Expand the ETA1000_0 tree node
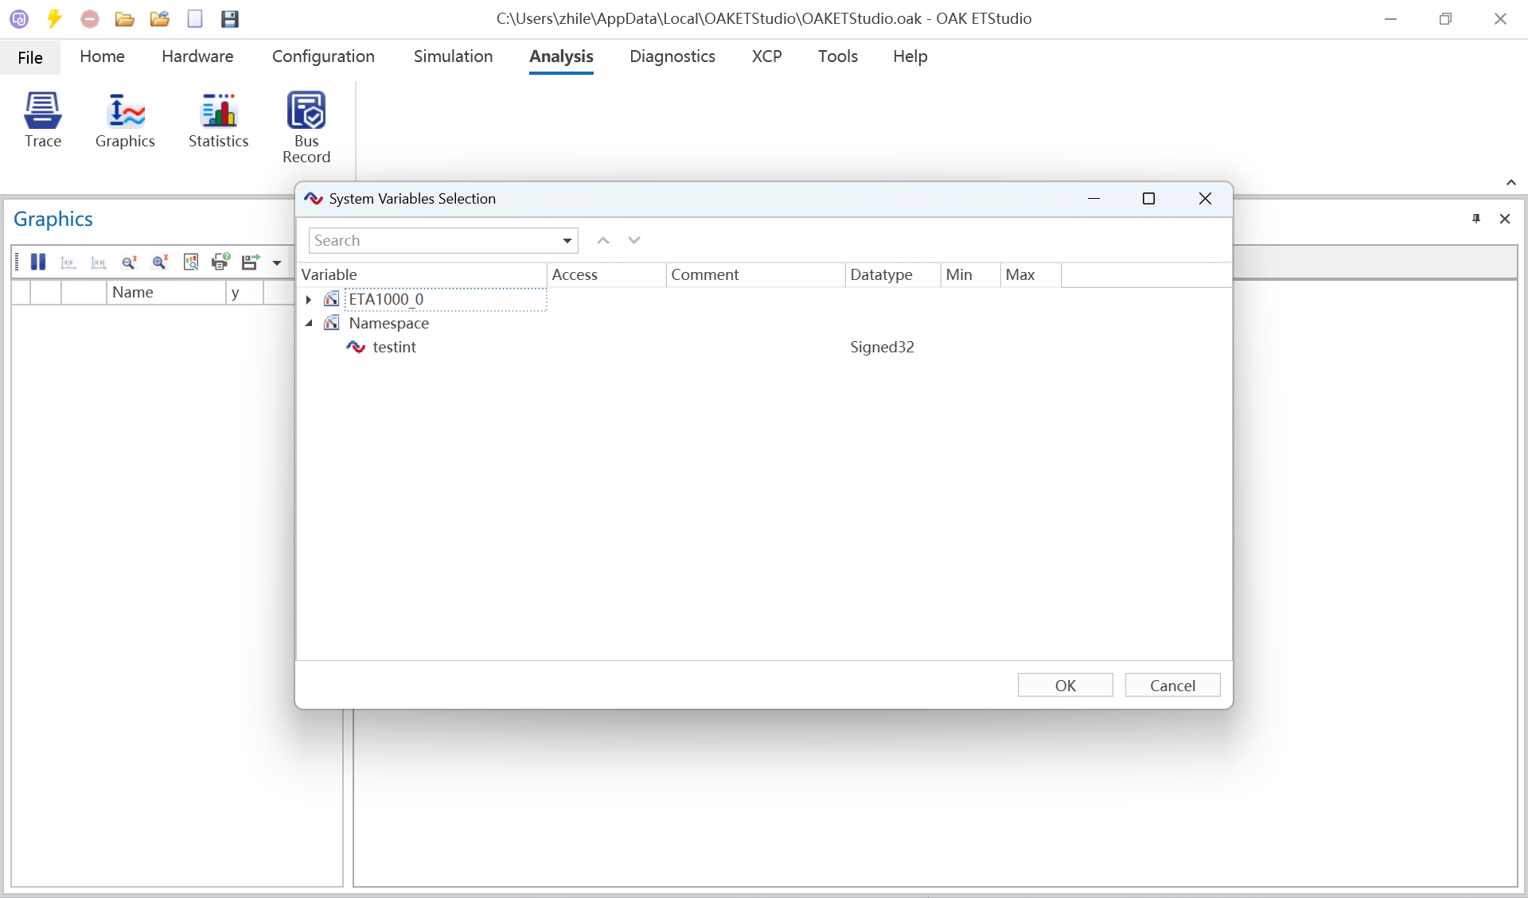Viewport: 1528px width, 898px height. [x=309, y=300]
